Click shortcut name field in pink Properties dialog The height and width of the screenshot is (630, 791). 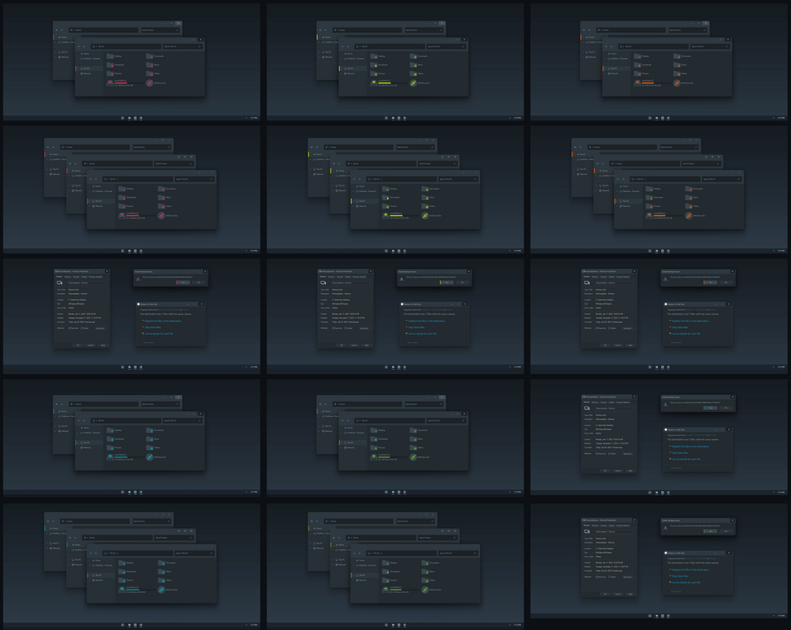[x=87, y=282]
